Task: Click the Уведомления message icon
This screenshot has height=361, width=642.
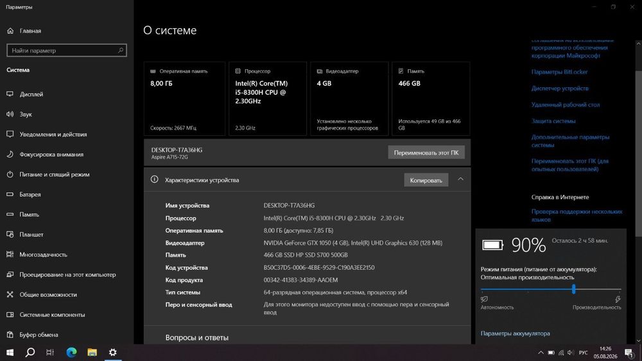Action: [x=10, y=134]
